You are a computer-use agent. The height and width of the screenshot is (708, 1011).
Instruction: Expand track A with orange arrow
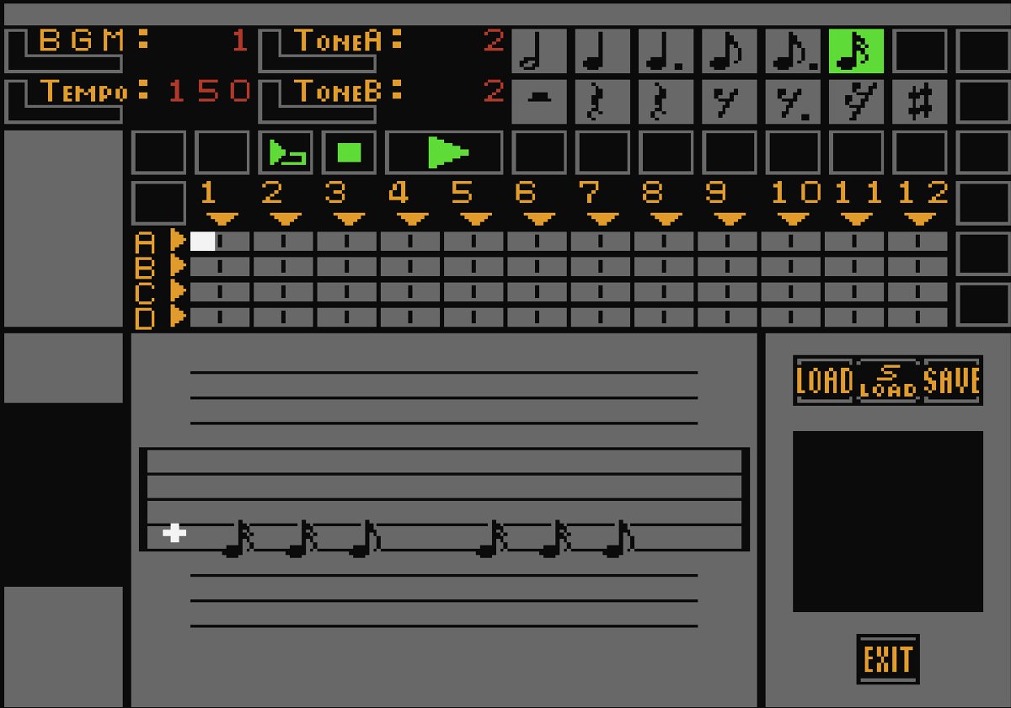point(178,241)
